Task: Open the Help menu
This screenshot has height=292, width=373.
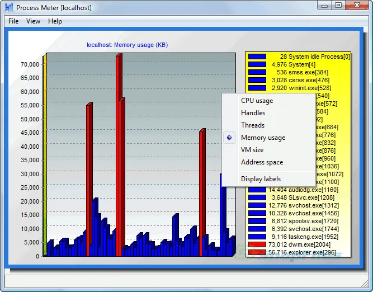Action: 55,21
